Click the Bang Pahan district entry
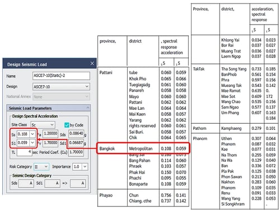The height and width of the screenshot is (210, 280). (x=139, y=161)
